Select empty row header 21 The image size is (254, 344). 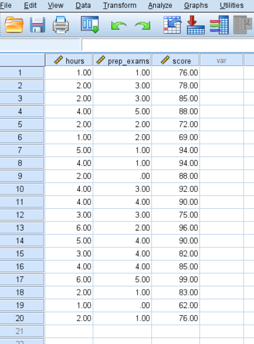click(22, 331)
